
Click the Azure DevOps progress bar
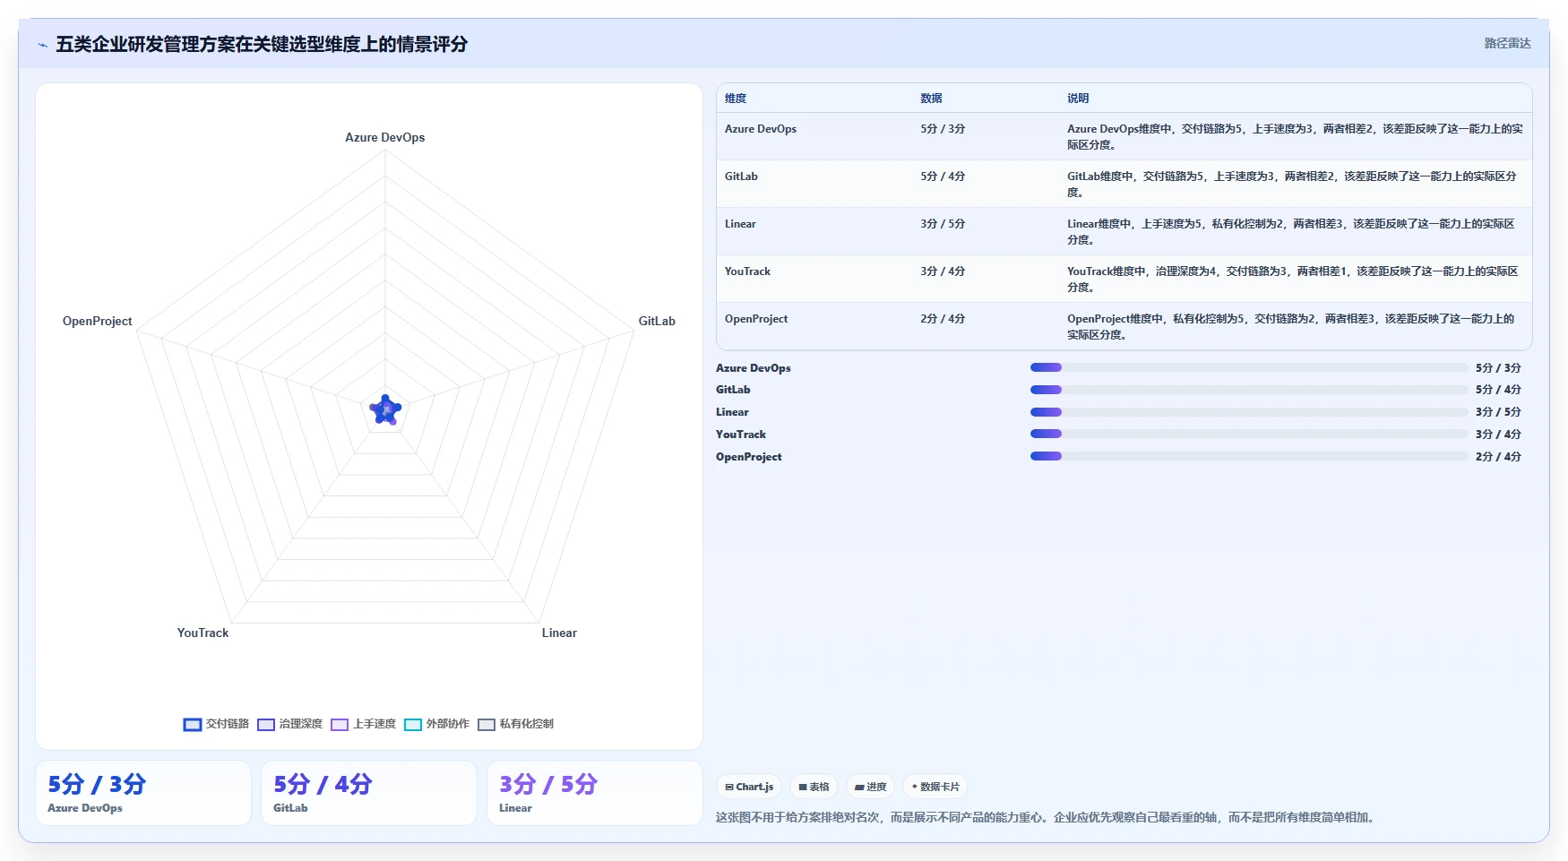(1249, 367)
